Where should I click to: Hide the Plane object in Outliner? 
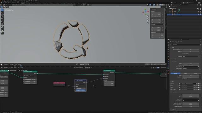coord(199,11)
